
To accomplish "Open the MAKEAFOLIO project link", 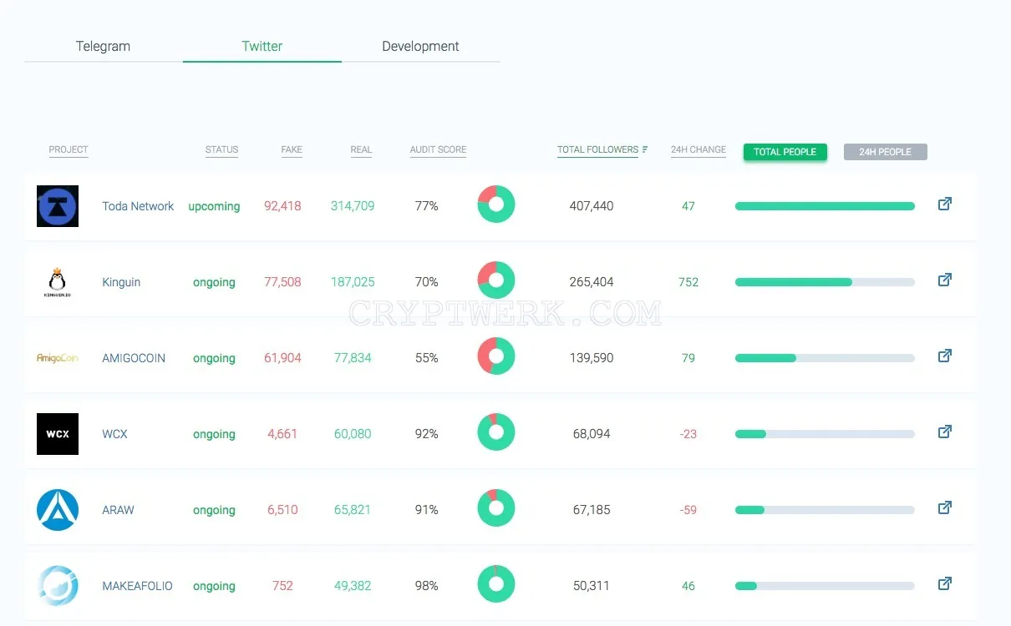I will [137, 586].
